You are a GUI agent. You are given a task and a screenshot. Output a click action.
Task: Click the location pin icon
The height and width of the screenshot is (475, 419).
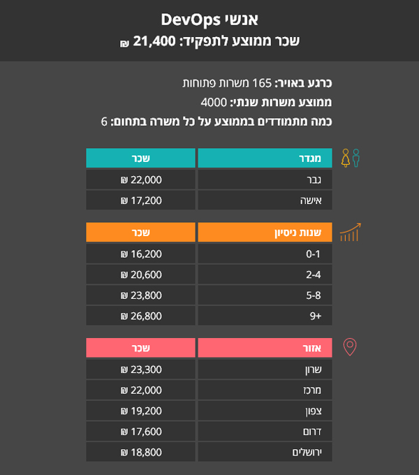(350, 347)
